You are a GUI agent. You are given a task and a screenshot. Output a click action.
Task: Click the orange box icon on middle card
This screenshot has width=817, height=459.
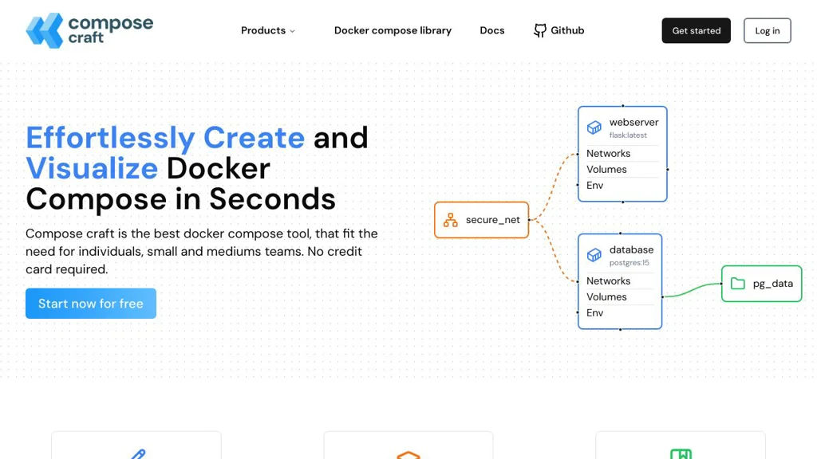tap(408, 455)
